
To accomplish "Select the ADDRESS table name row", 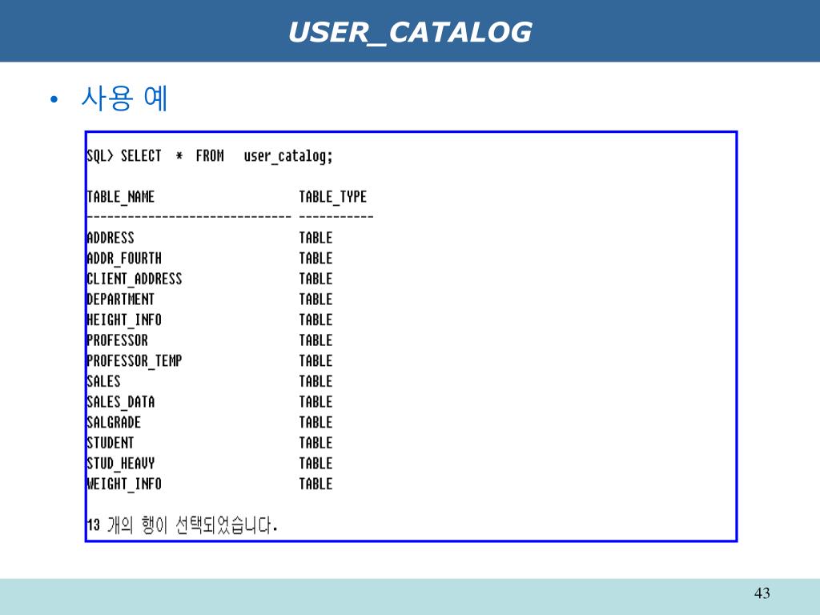I will click(111, 238).
